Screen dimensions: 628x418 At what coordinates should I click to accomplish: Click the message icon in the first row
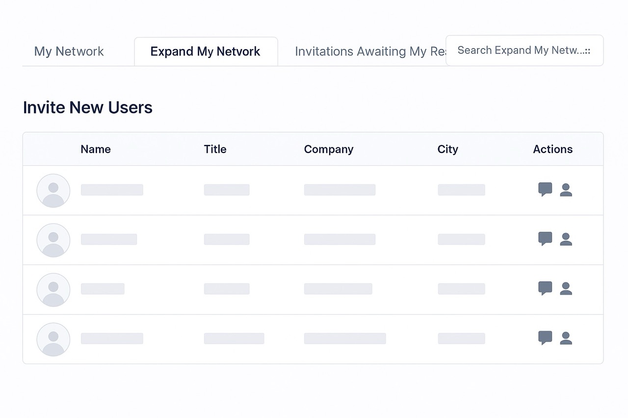(x=545, y=189)
